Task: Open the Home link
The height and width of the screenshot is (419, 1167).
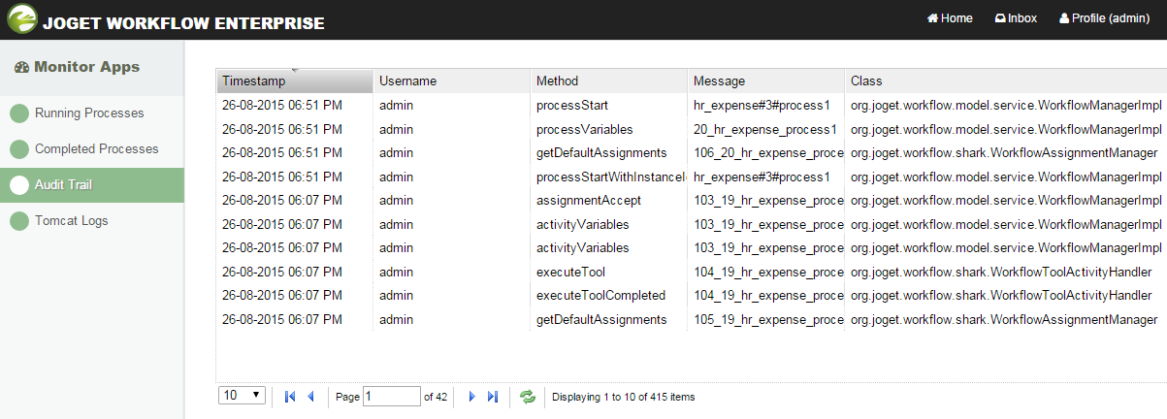Action: pyautogui.click(x=950, y=18)
